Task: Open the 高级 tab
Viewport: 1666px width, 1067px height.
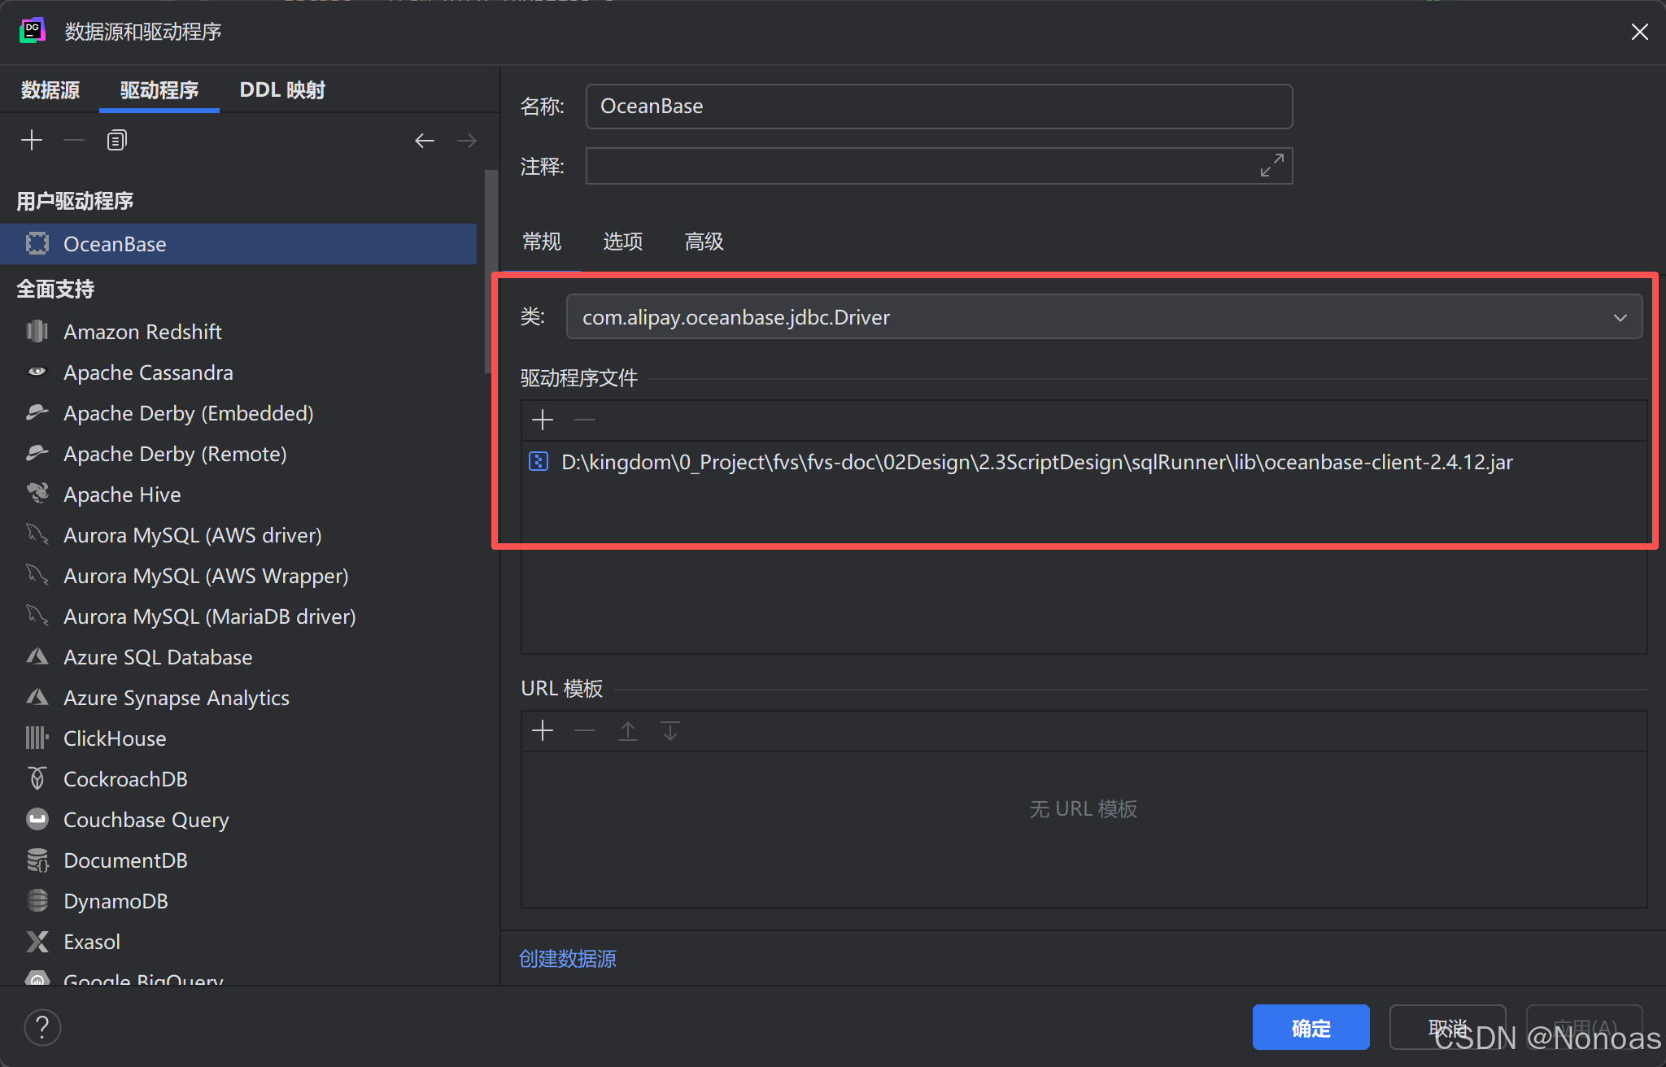Action: click(x=704, y=242)
